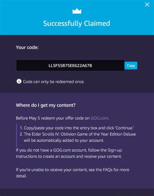This screenshot has height=196, width=154.
Task: Click the purple vertical bar beside steps
Action: [16, 135]
